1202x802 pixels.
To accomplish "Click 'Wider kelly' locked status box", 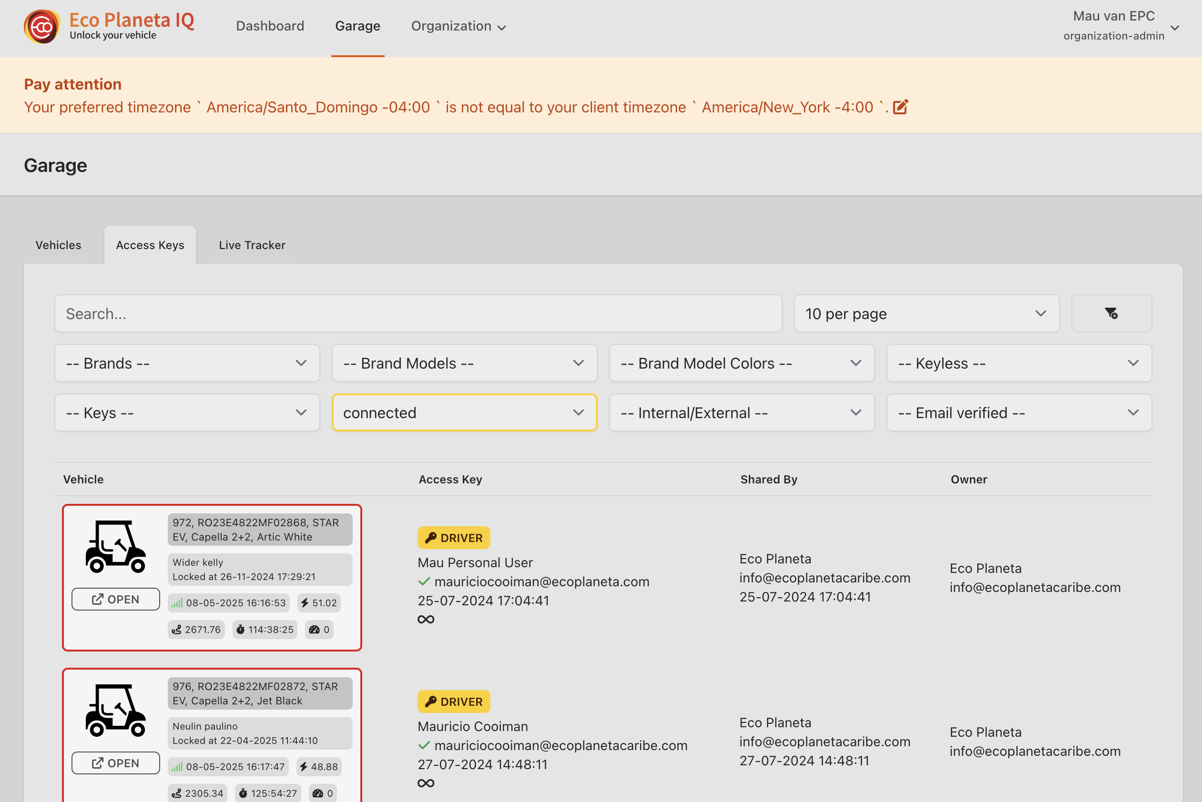I will [260, 570].
